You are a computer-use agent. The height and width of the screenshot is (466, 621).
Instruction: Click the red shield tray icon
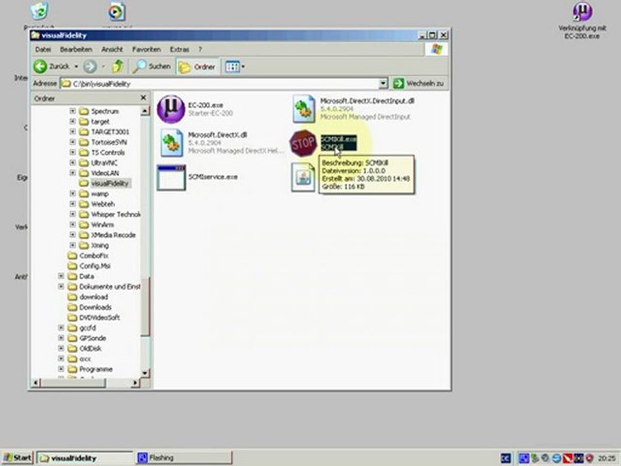pos(589,458)
